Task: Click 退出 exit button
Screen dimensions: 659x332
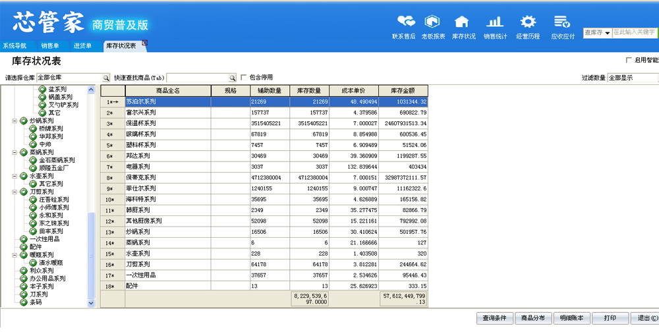Action: click(645, 318)
